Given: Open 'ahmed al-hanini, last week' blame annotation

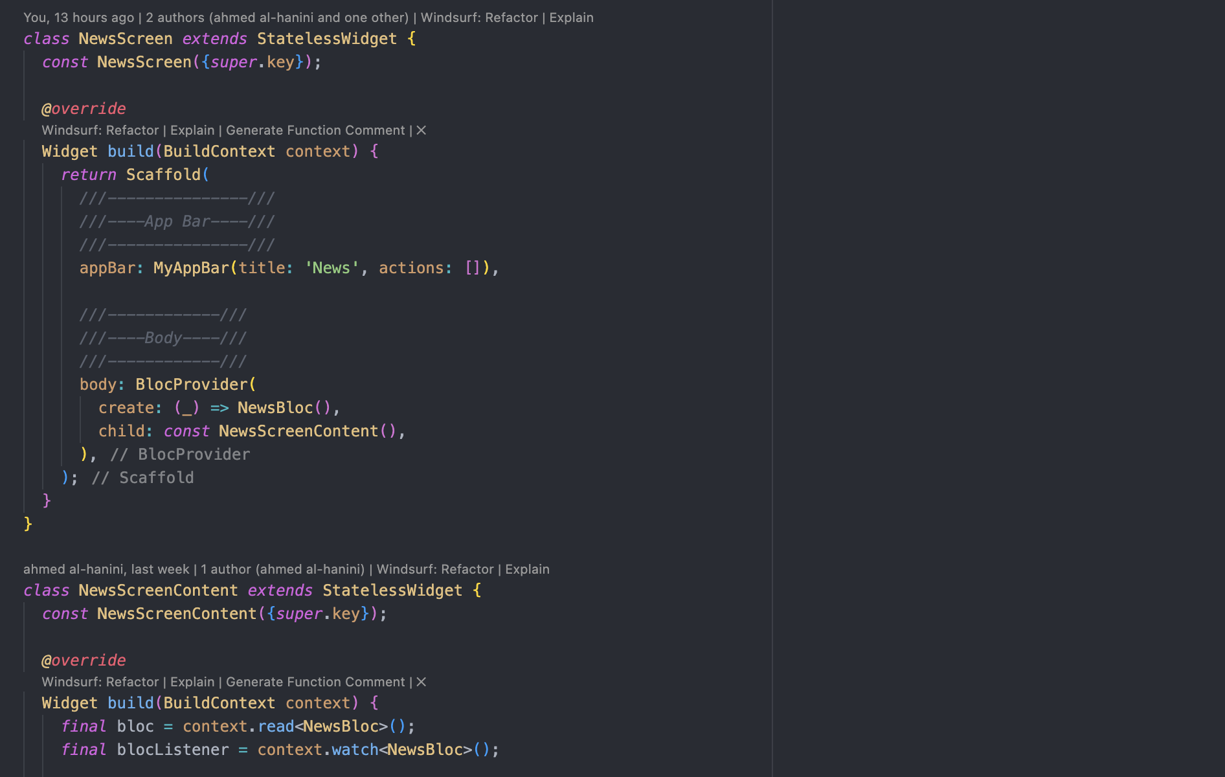Looking at the screenshot, I should [x=106, y=569].
